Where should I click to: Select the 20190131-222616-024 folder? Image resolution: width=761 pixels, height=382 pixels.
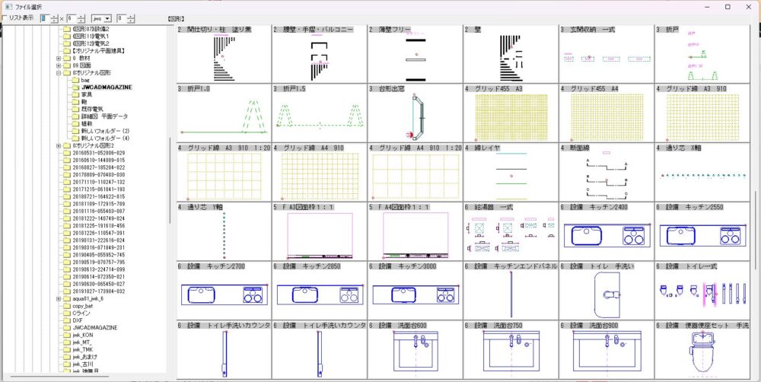(97, 240)
